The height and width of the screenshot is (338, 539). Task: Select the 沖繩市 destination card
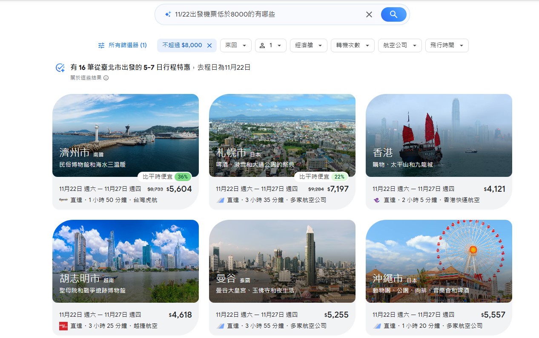[439, 261]
